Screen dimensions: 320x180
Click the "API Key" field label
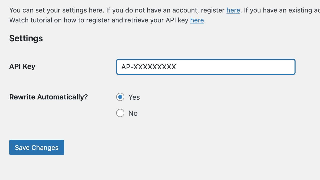(x=22, y=66)
